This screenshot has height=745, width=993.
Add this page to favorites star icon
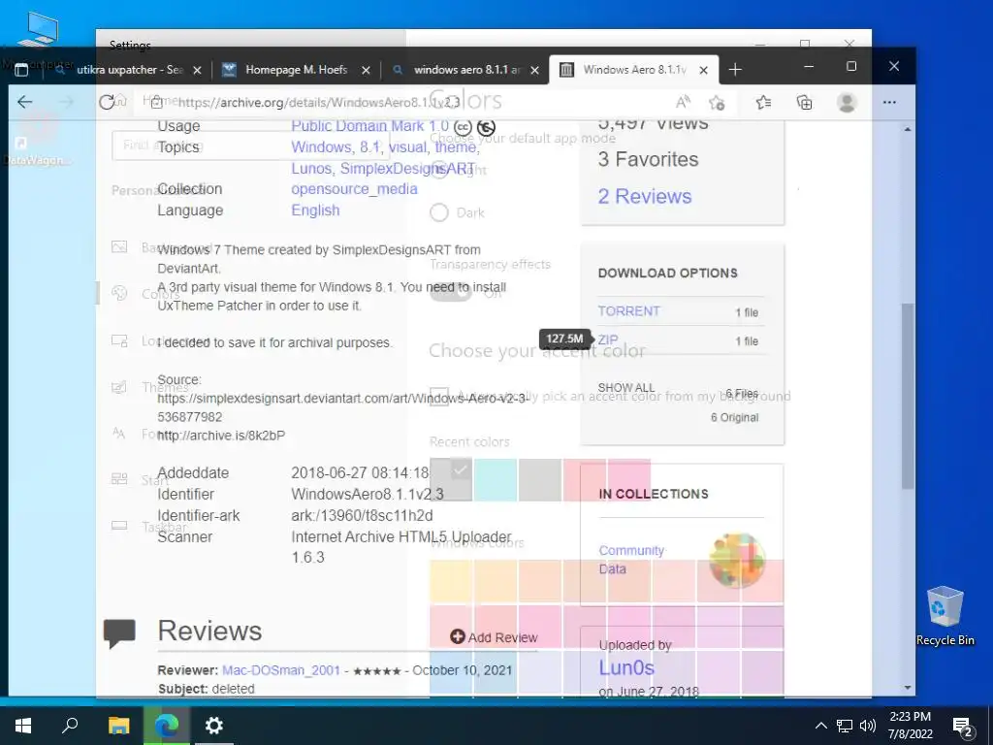coord(717,102)
